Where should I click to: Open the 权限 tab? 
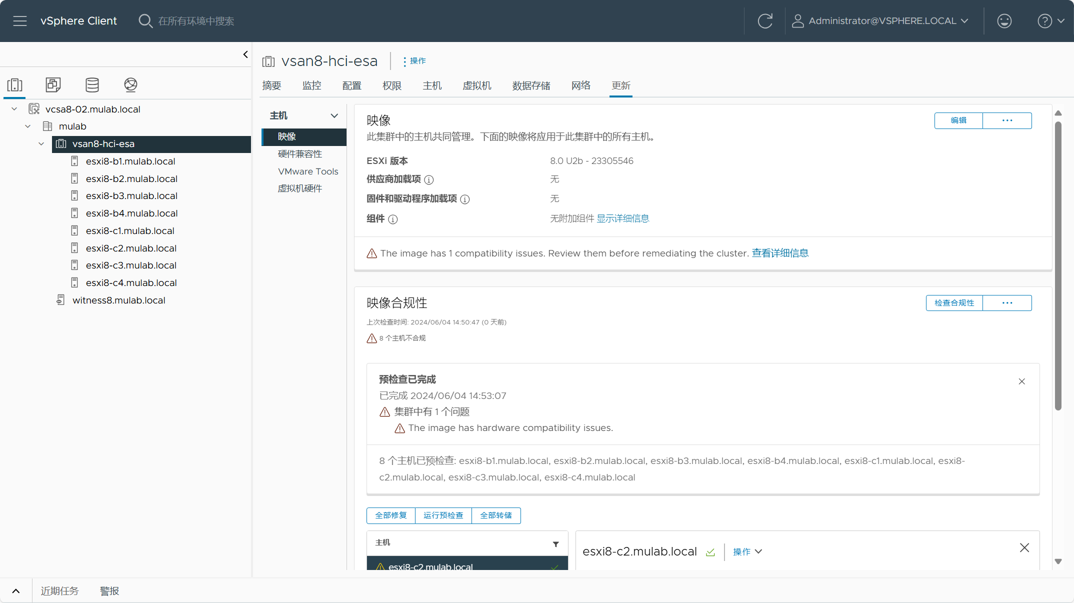tap(392, 85)
